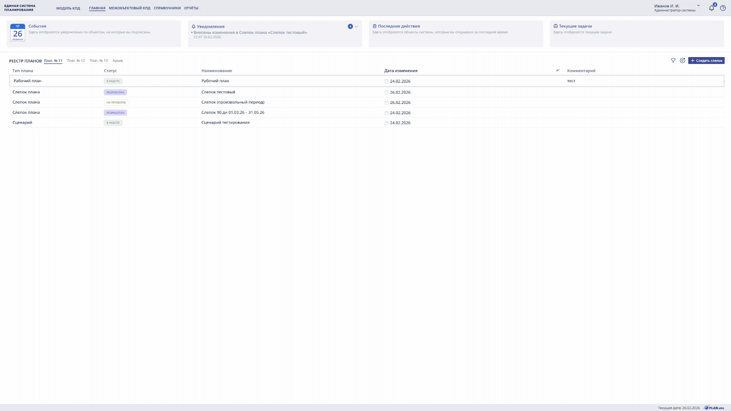The height and width of the screenshot is (411, 731).
Task: Click the calendar date icon showing 26
Action: tap(18, 33)
